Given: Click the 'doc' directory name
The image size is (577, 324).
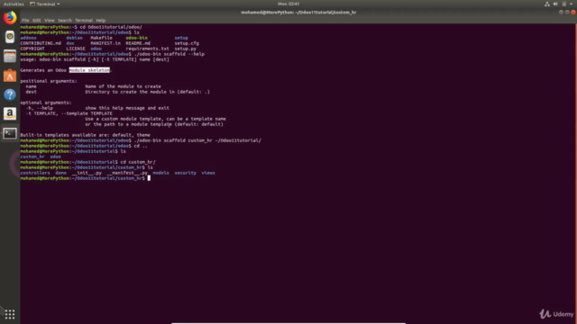Looking at the screenshot, I should (70, 43).
